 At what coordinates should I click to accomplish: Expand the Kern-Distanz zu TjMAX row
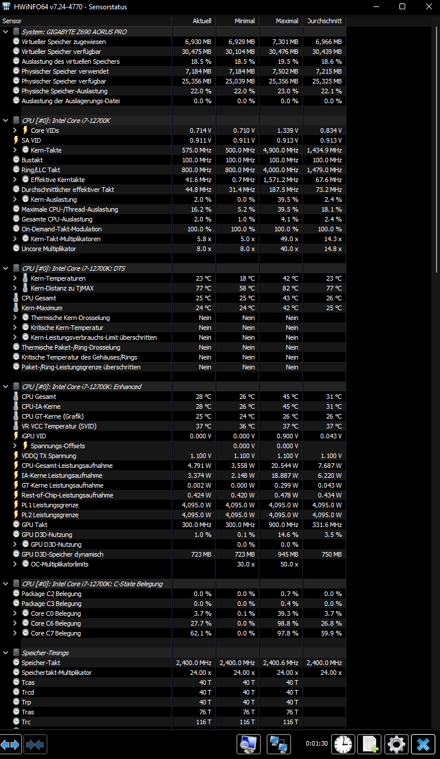[15, 288]
